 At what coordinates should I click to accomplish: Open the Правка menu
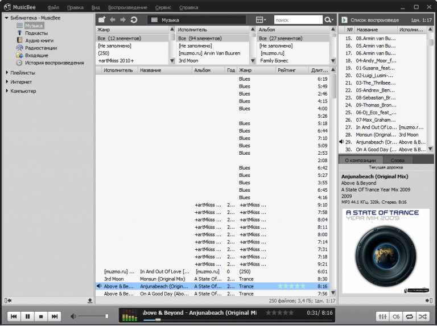(x=75, y=7)
